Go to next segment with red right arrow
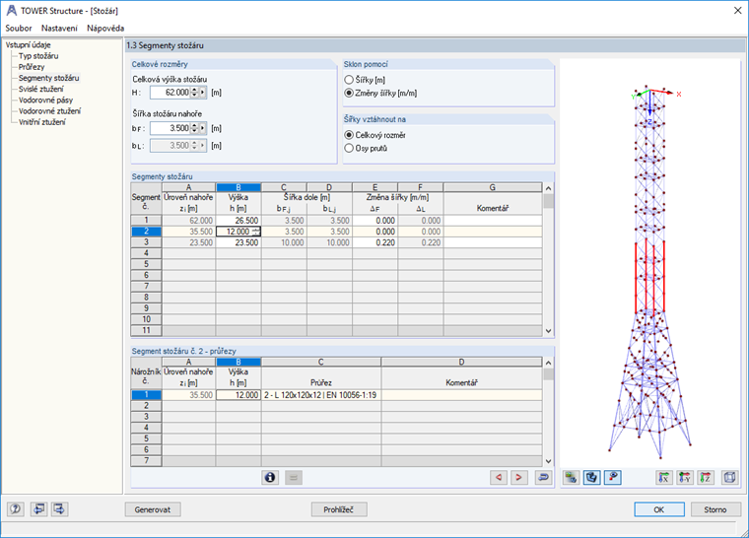The width and height of the screenshot is (749, 538). pyautogui.click(x=518, y=477)
